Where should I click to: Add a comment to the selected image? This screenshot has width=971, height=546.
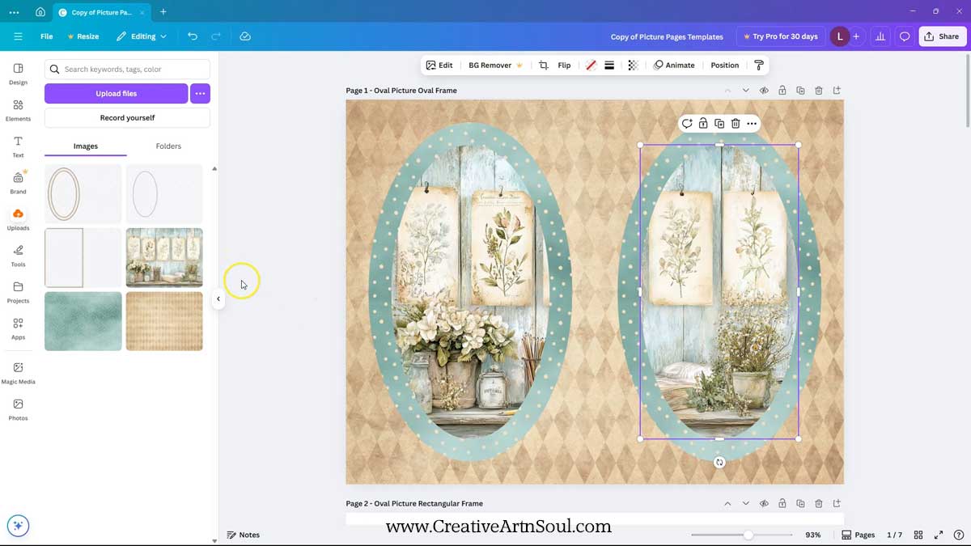point(687,124)
